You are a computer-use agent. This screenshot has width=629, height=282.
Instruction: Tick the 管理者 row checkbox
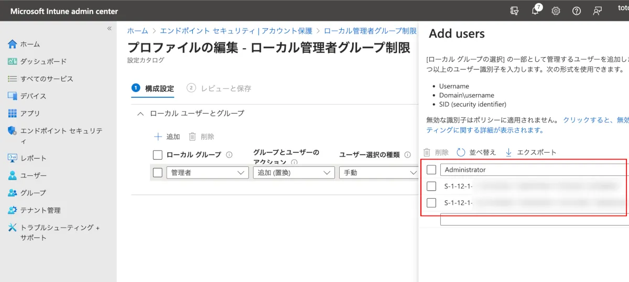157,172
